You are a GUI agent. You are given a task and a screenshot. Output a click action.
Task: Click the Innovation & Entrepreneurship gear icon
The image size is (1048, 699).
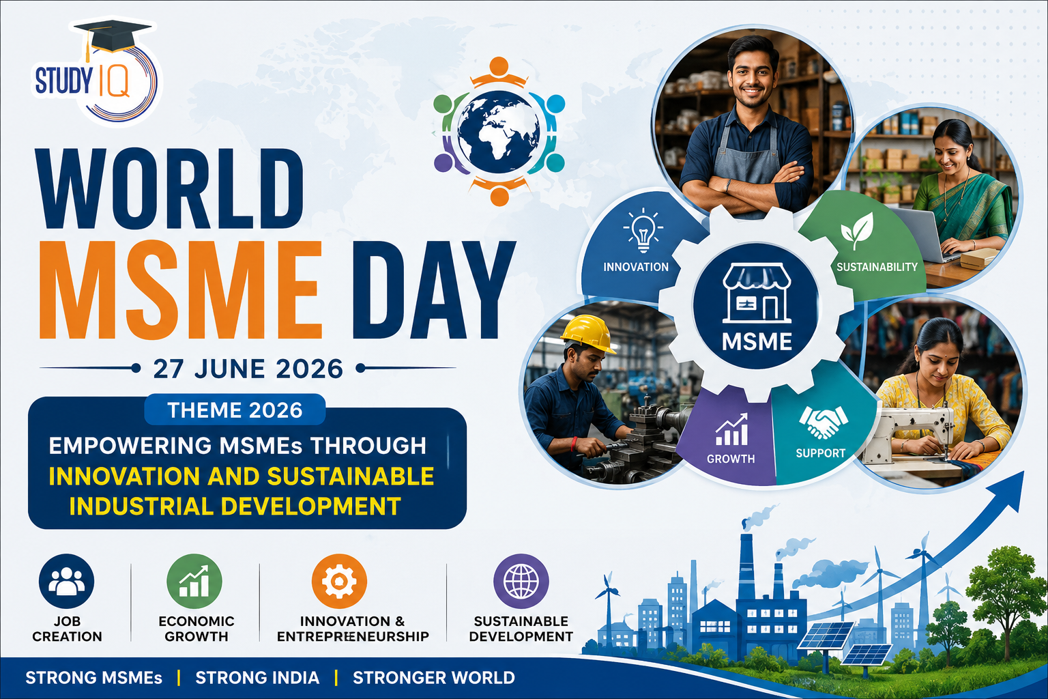click(x=339, y=581)
